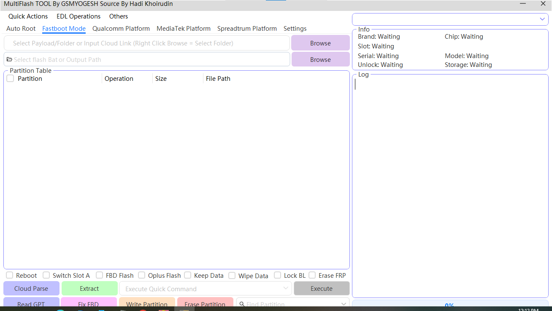552x311 pixels.
Task: Open the Settings tab
Action: [295, 28]
